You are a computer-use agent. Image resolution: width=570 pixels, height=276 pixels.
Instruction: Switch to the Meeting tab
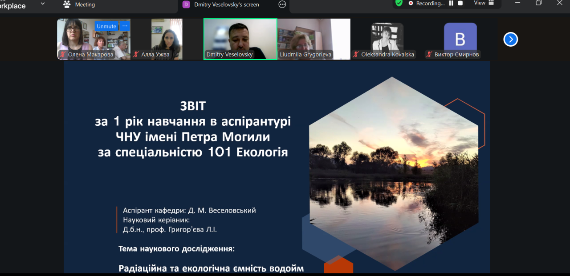click(79, 4)
